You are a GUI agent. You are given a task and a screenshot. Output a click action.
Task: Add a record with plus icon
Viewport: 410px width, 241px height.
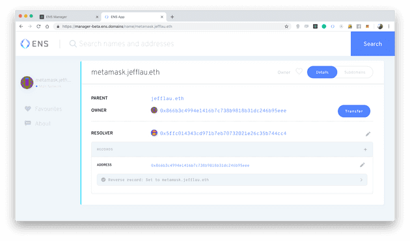coord(365,149)
